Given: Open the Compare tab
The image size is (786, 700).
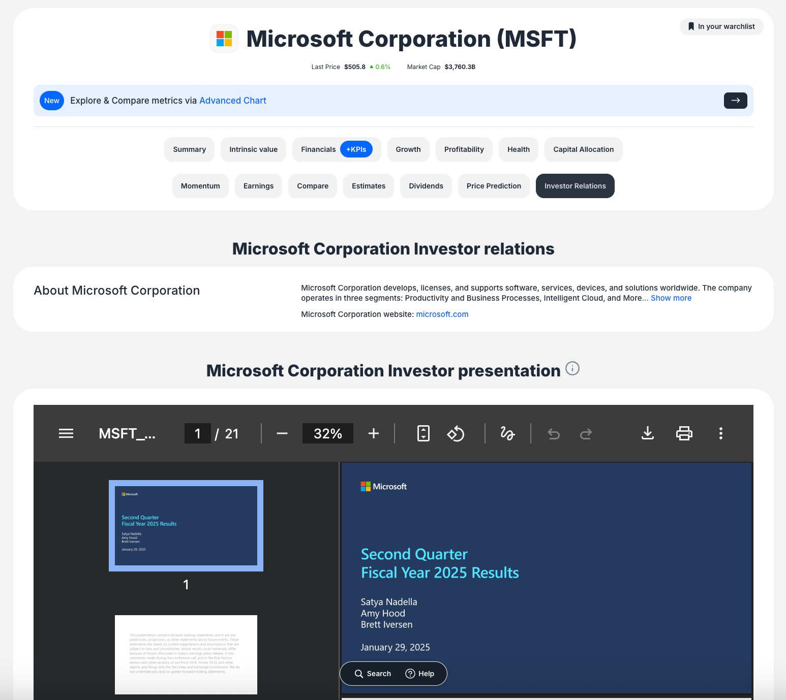Looking at the screenshot, I should coord(313,186).
